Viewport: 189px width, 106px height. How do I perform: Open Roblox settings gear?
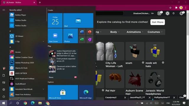(x=181, y=13)
